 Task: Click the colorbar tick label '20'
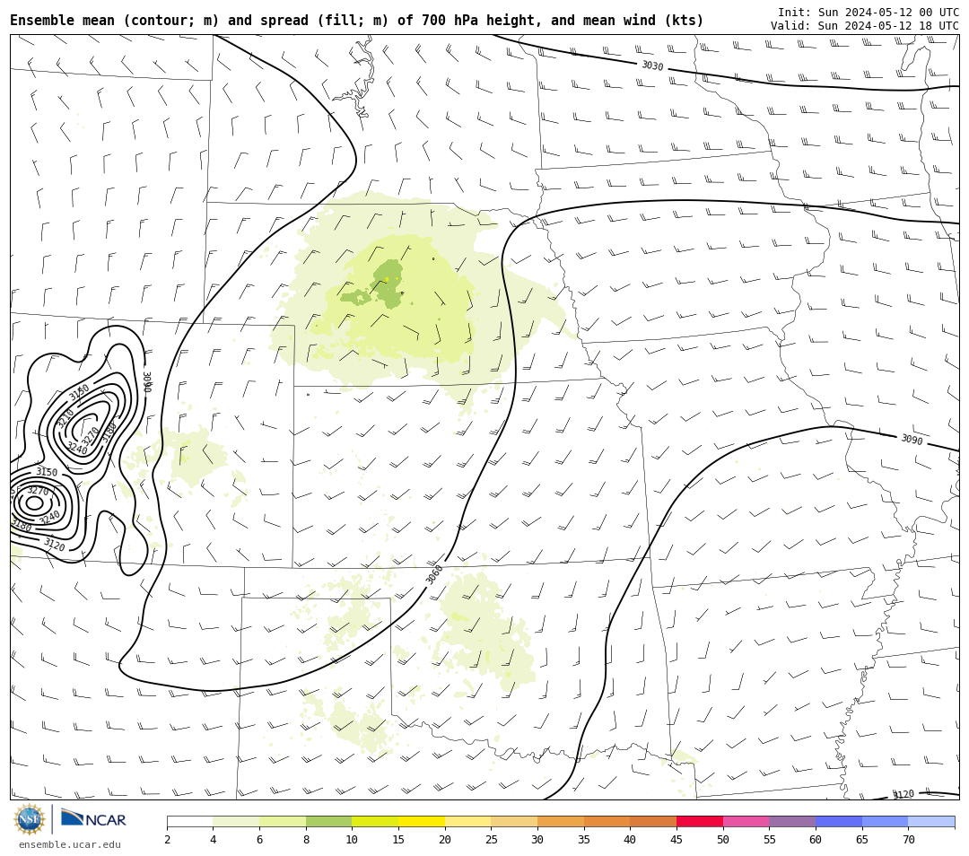[x=444, y=839]
